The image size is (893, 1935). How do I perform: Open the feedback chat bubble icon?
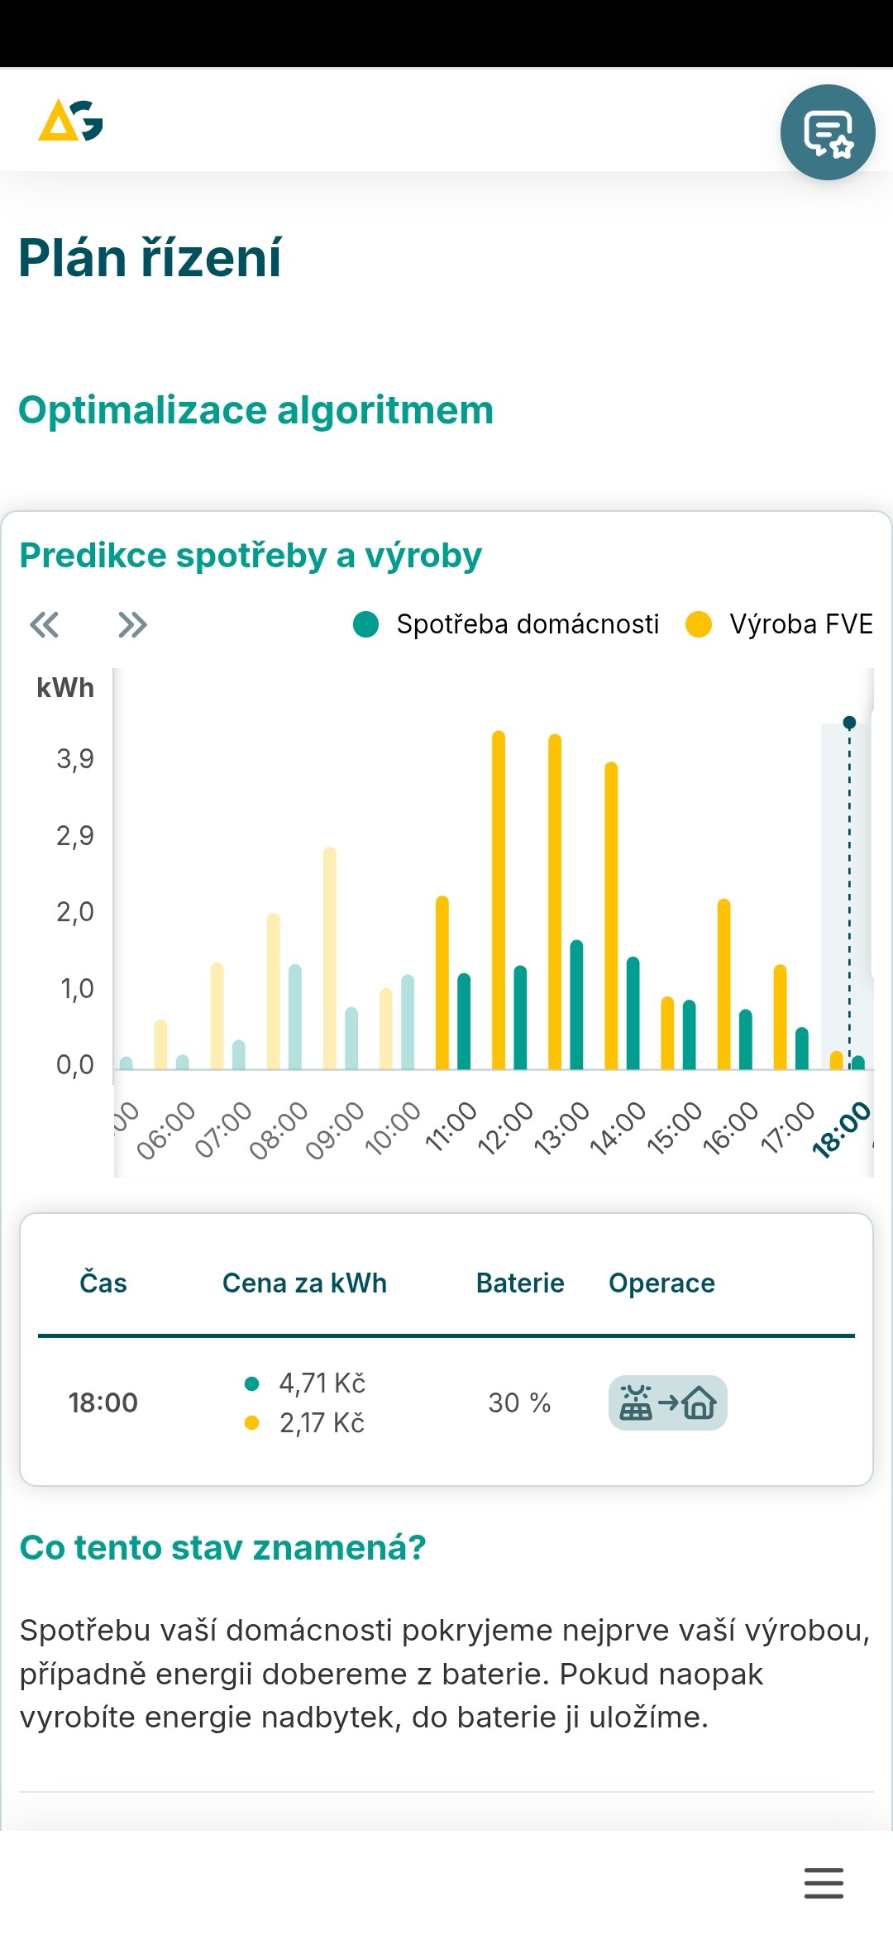pos(828,132)
